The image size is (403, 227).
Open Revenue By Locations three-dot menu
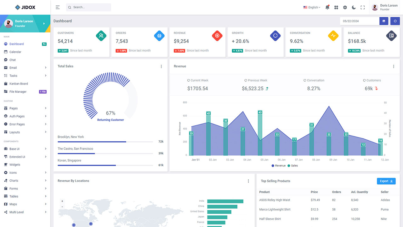(x=248, y=181)
